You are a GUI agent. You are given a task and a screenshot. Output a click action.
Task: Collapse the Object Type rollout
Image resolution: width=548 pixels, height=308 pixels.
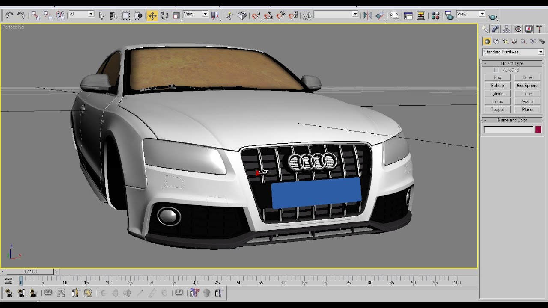click(x=512, y=63)
